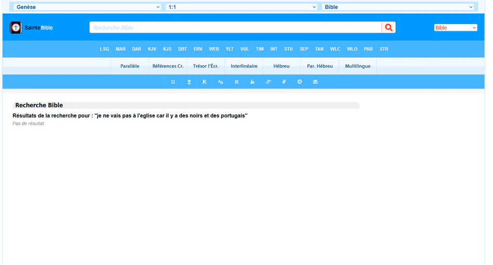Viewport: 493px width, 265px height.
Task: Switch to the Multilingue tab
Action: [x=358, y=66]
